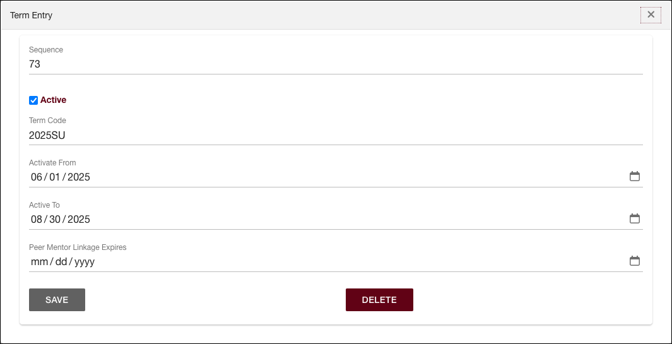The width and height of the screenshot is (672, 344).
Task: Open the Activate From calendar picker
Action: coord(635,177)
